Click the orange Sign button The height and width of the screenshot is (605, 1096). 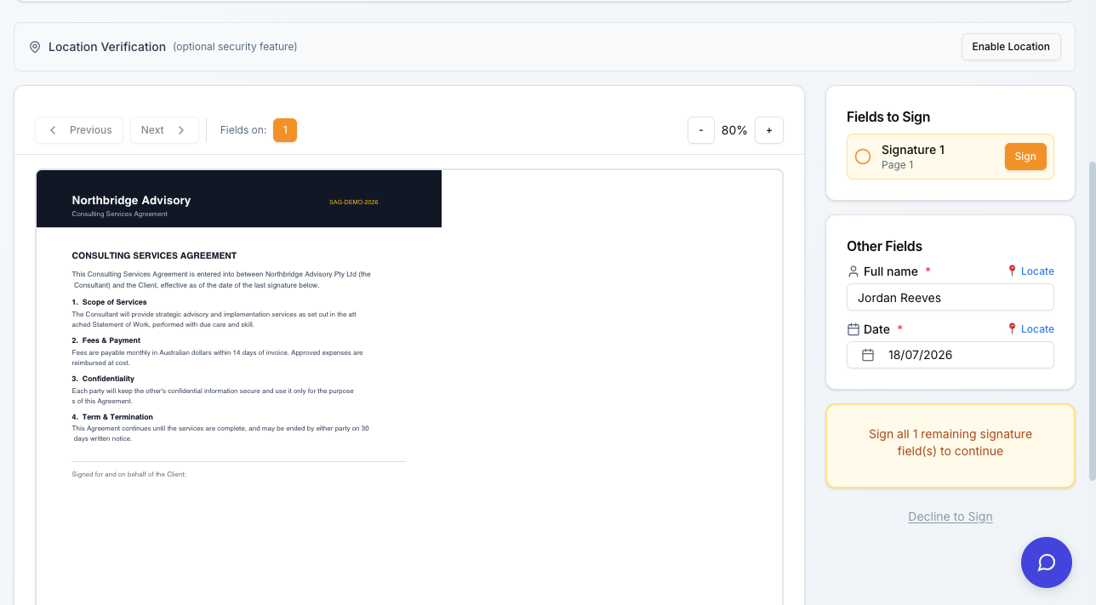point(1025,157)
